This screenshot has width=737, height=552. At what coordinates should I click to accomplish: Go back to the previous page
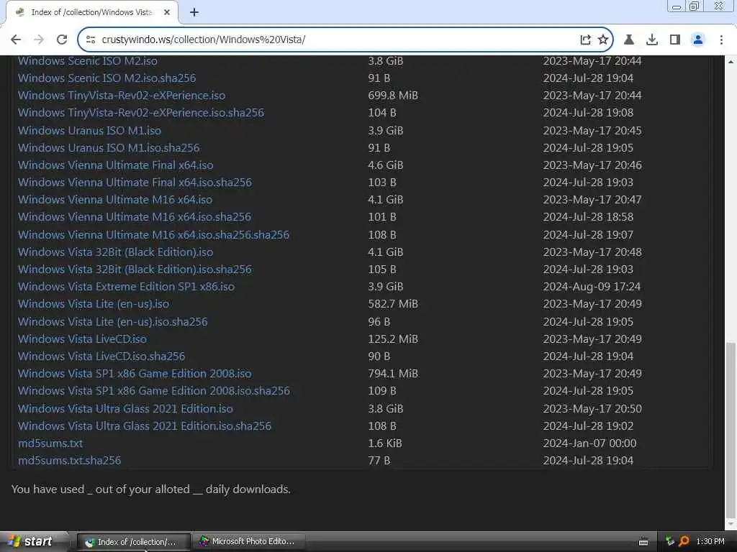coord(16,40)
